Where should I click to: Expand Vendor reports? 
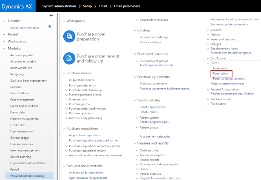137,160
